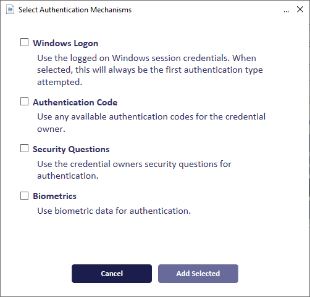Click 'Use any available authentication codes' text
Image resolution: width=310 pixels, height=297 pixels.
[x=115, y=116]
